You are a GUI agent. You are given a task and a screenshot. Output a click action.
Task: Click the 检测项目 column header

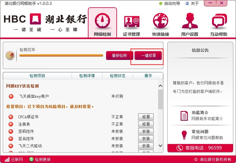37,76
